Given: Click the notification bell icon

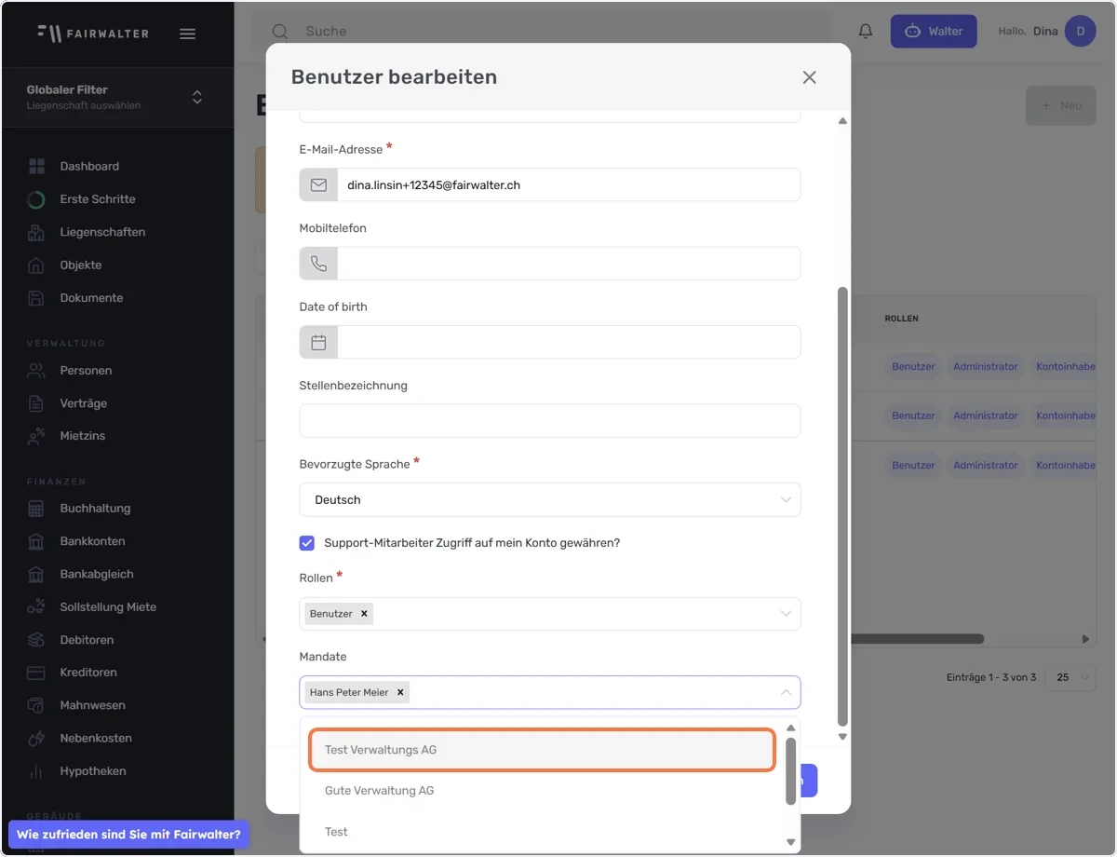Looking at the screenshot, I should [866, 32].
